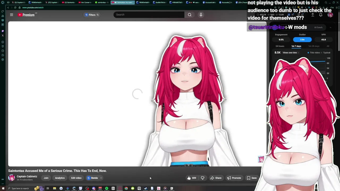Share this video

(x=216, y=178)
